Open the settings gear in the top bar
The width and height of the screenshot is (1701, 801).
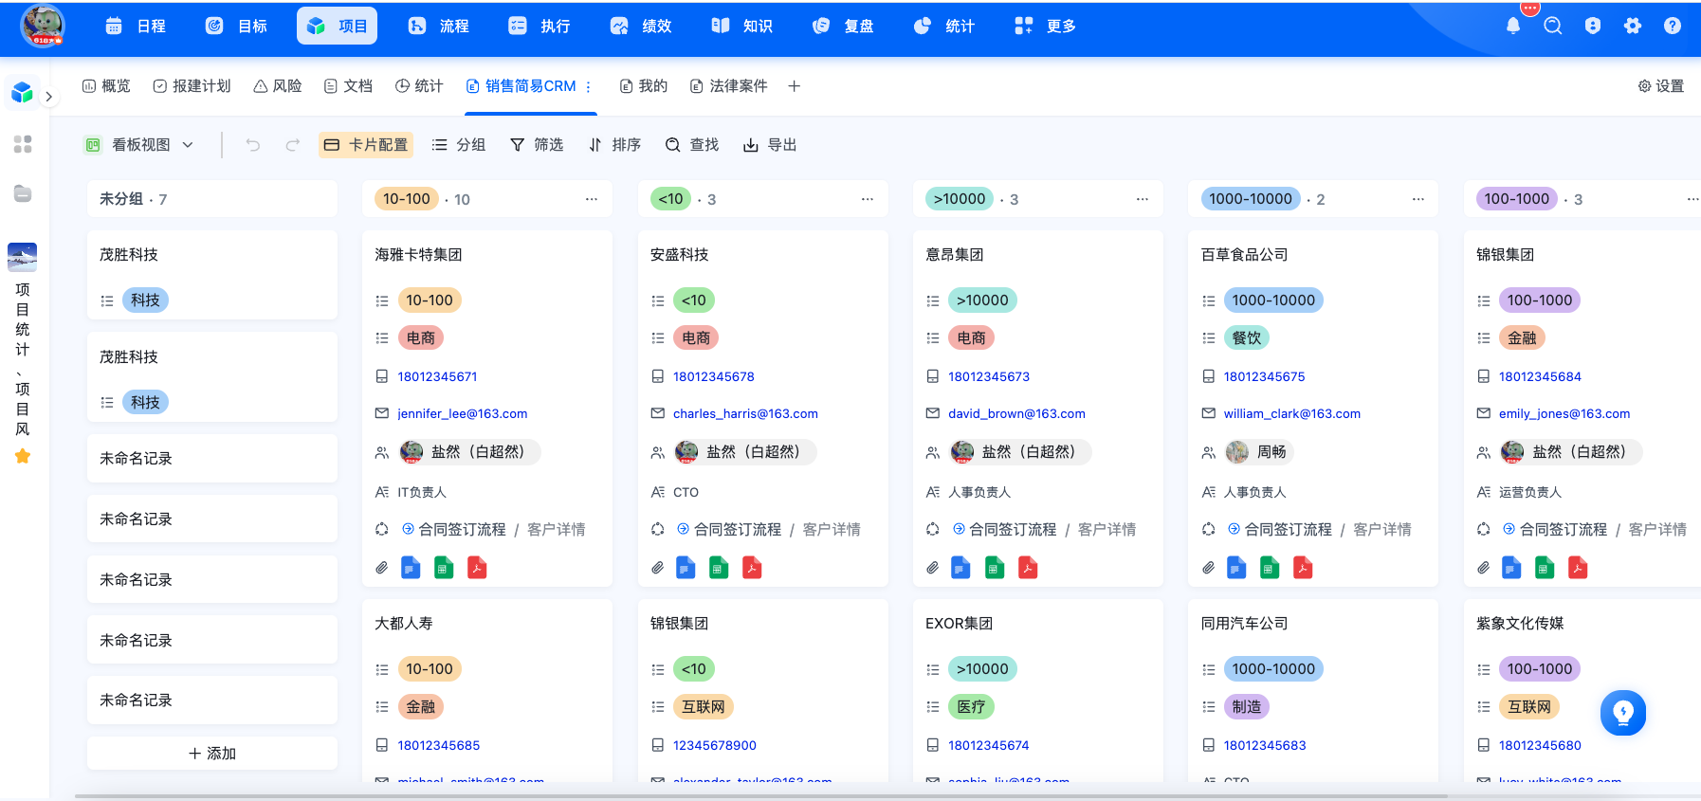(1633, 27)
